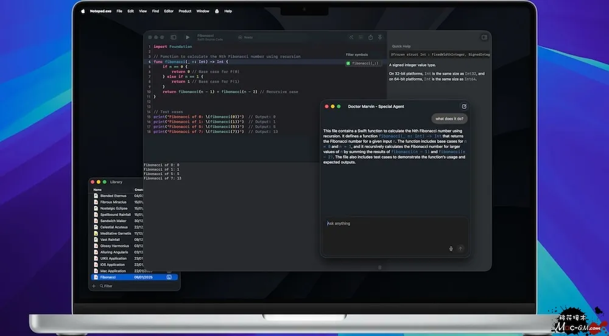This screenshot has width=609, height=336.
Task: Open the Notepad.exe app menu
Action: (100, 11)
